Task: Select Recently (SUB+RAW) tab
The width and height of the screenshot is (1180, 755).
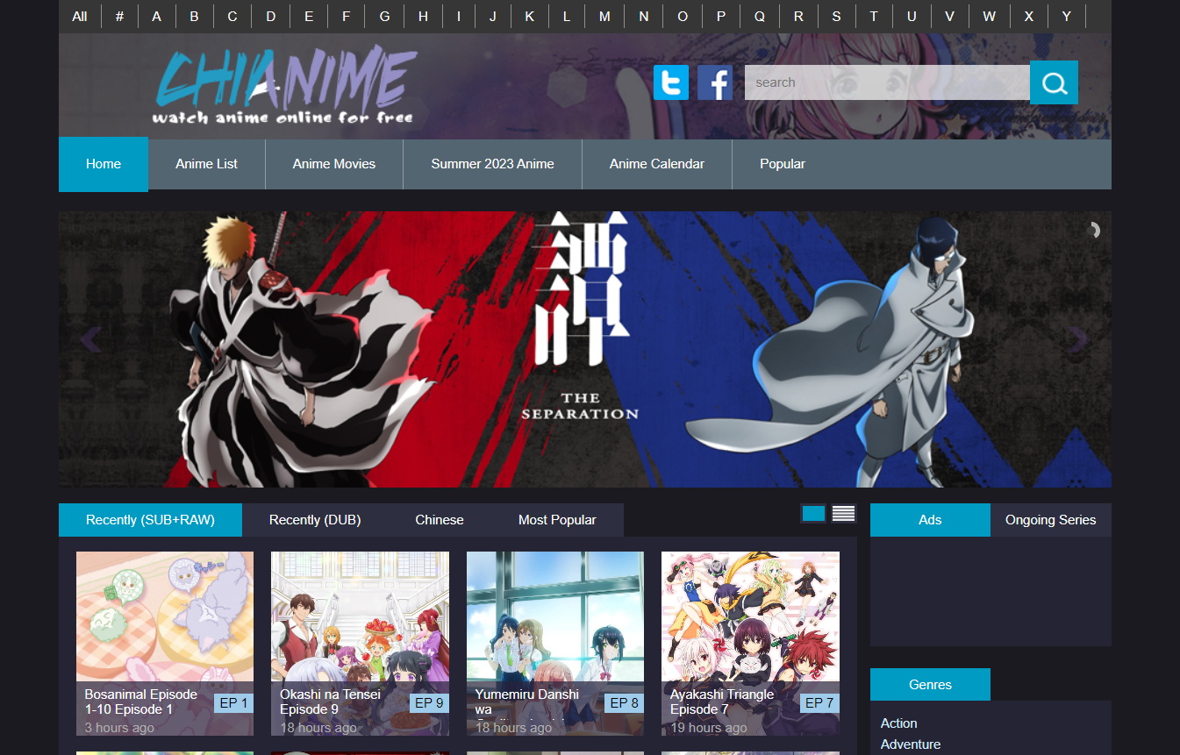Action: 150,520
